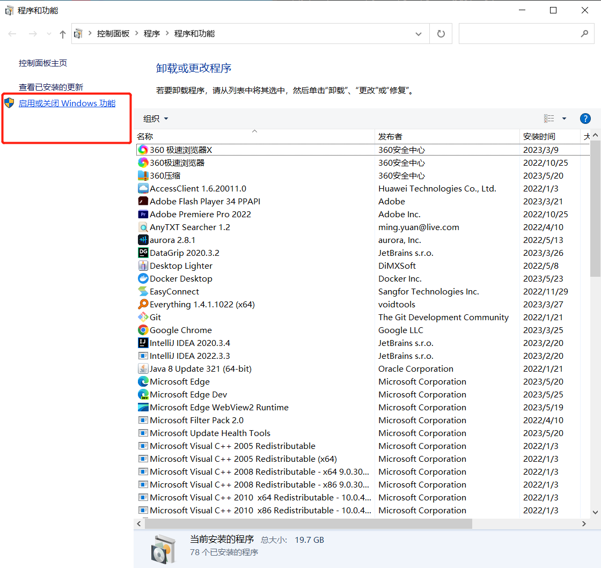
Task: Select the 360极速浏览器 row
Action: tap(363, 163)
